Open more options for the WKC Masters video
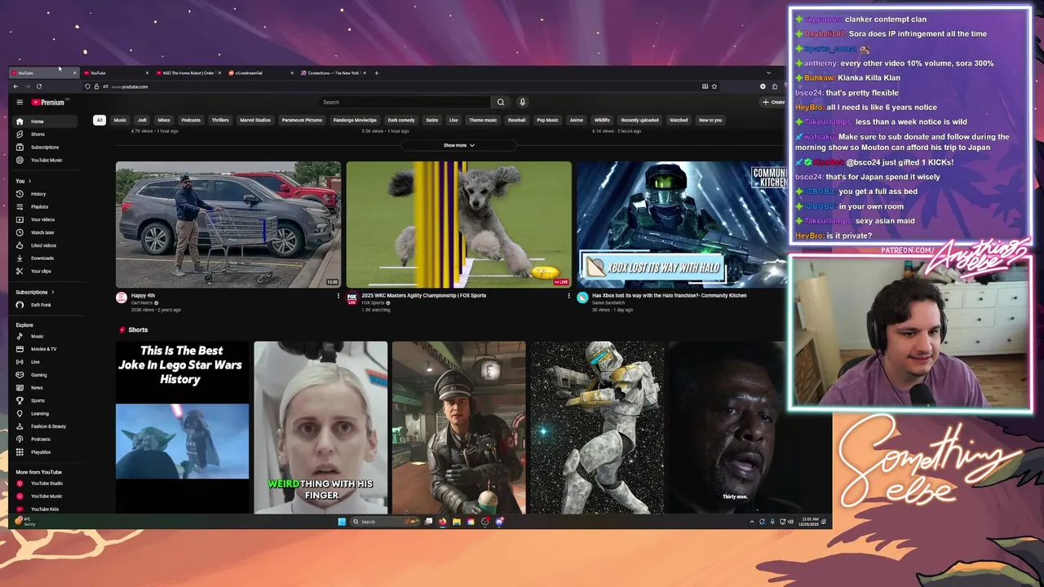The height and width of the screenshot is (587, 1044). [569, 296]
